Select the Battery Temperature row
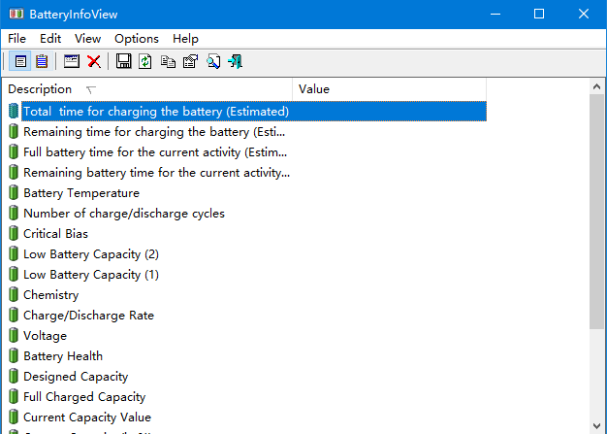 81,193
